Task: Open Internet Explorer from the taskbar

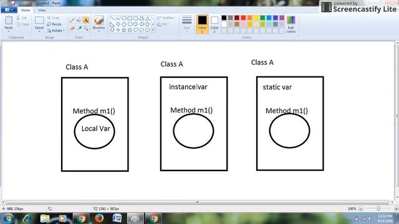Action: (x=27, y=218)
